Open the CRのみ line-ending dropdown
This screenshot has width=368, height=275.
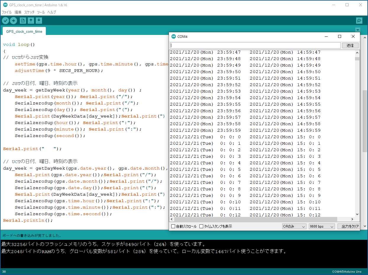[x=294, y=226]
